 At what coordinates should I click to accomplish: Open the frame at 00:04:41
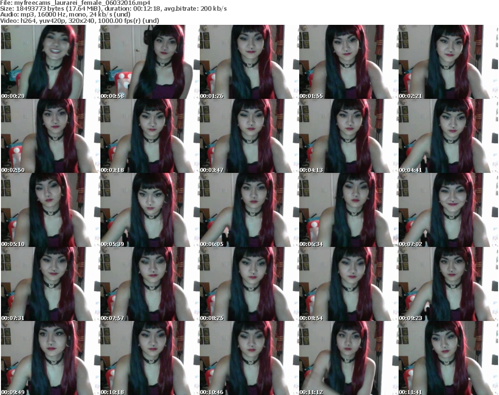coord(448,136)
